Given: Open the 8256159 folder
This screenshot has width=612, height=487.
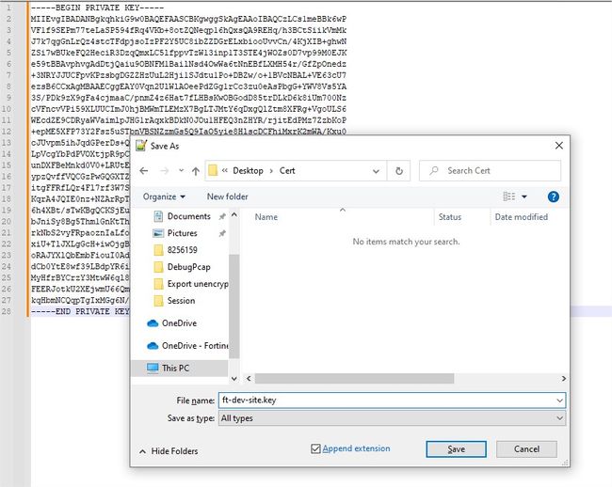Looking at the screenshot, I should [x=182, y=250].
